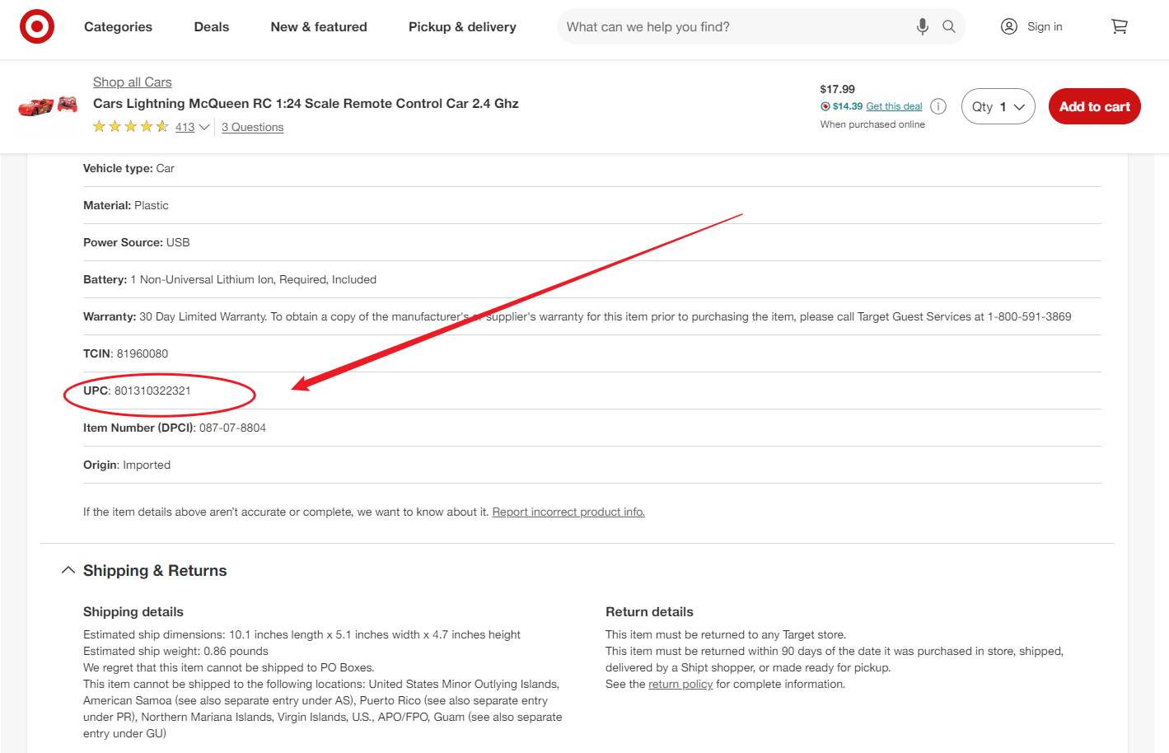This screenshot has width=1169, height=753.
Task: Activate the microphone voice search icon
Action: pyautogui.click(x=923, y=26)
